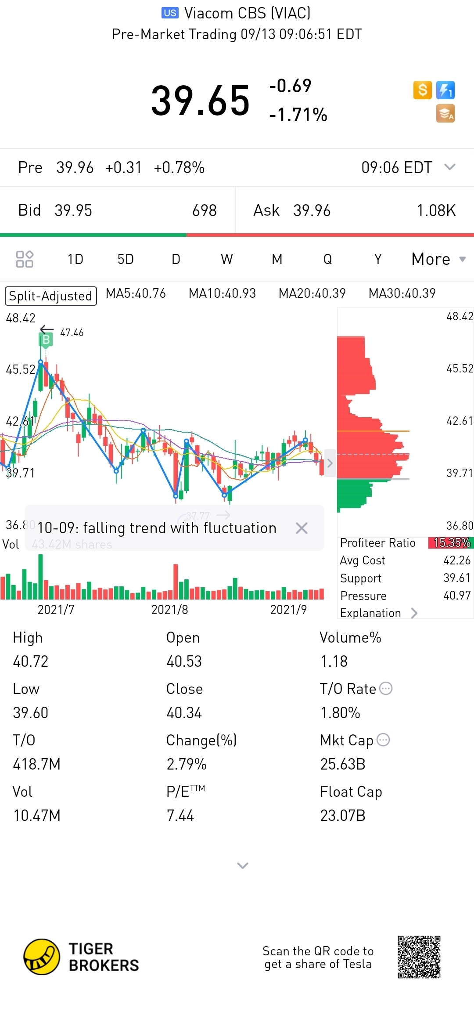Tap the 47.46 high price annotation
Image resolution: width=474 pixels, height=1030 pixels.
tap(72, 332)
